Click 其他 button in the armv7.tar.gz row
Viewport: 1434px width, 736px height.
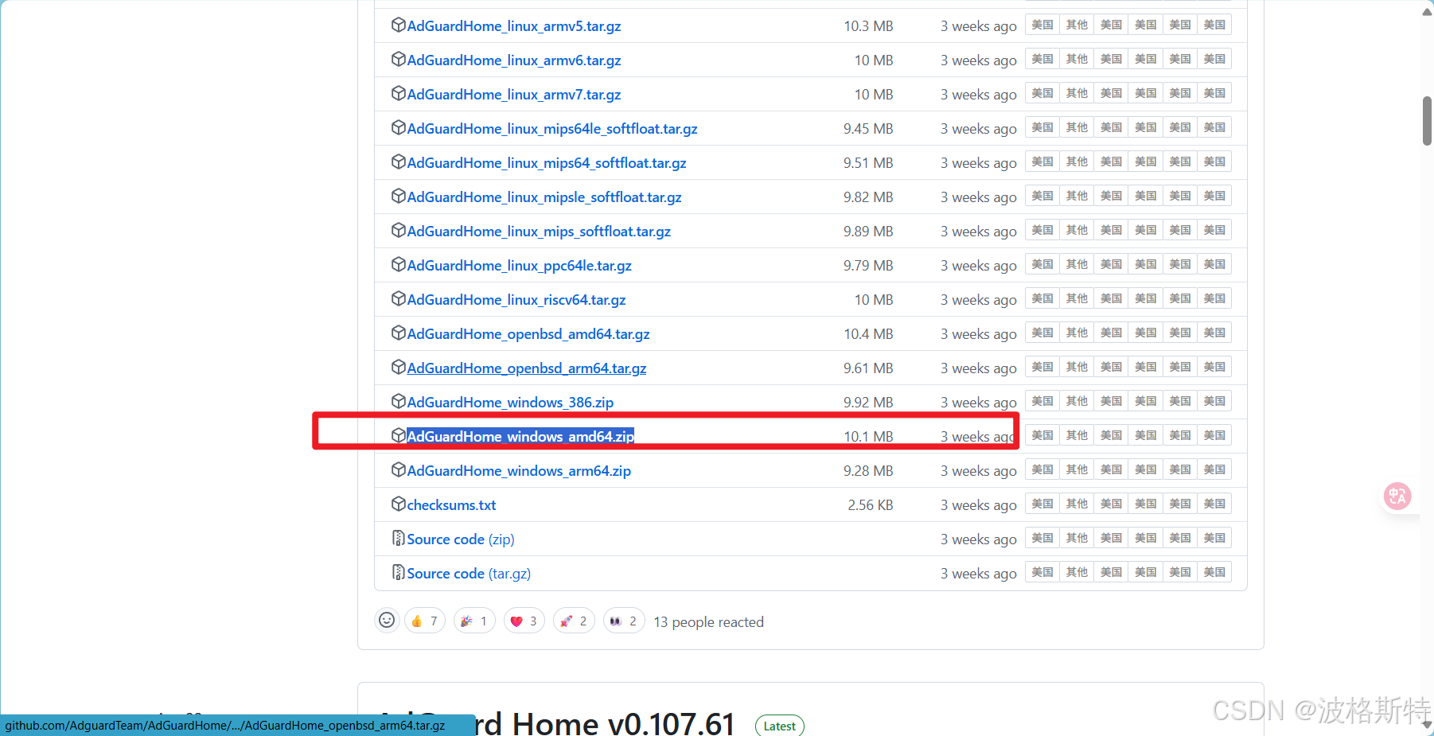click(x=1077, y=93)
